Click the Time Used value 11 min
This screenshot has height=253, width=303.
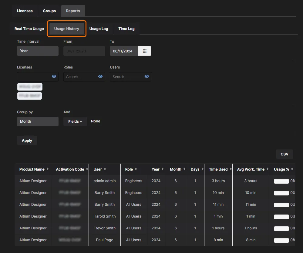pyautogui.click(x=218, y=204)
